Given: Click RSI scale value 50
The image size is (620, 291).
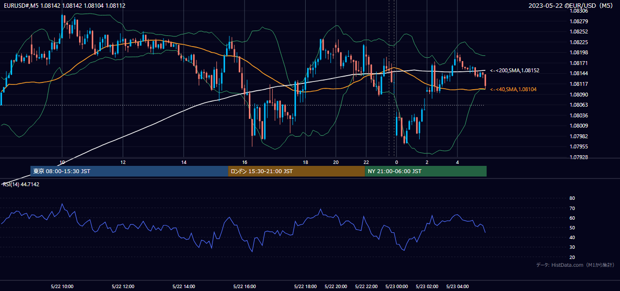Looking at the screenshot, I should coord(572,227).
